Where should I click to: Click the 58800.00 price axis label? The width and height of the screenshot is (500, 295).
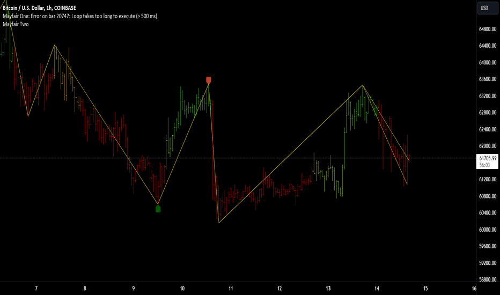pos(488,279)
